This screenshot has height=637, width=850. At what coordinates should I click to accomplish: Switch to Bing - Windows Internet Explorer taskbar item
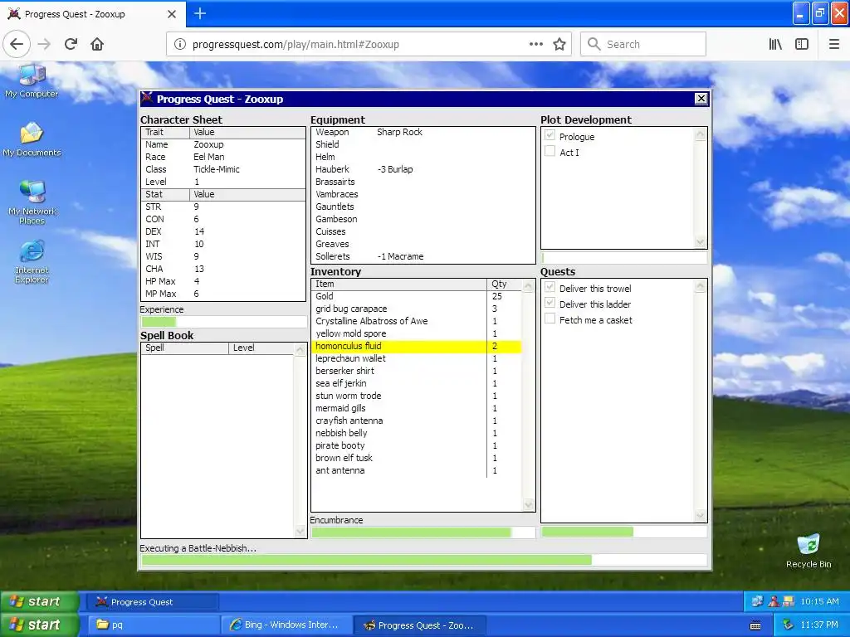pos(286,625)
